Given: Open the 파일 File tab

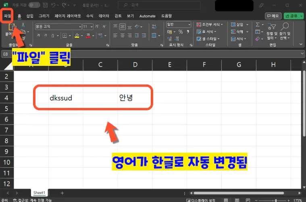Looking at the screenshot, I should tap(8, 16).
